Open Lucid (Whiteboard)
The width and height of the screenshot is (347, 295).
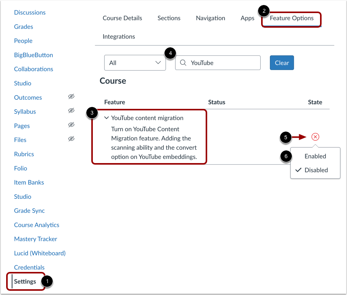click(40, 253)
